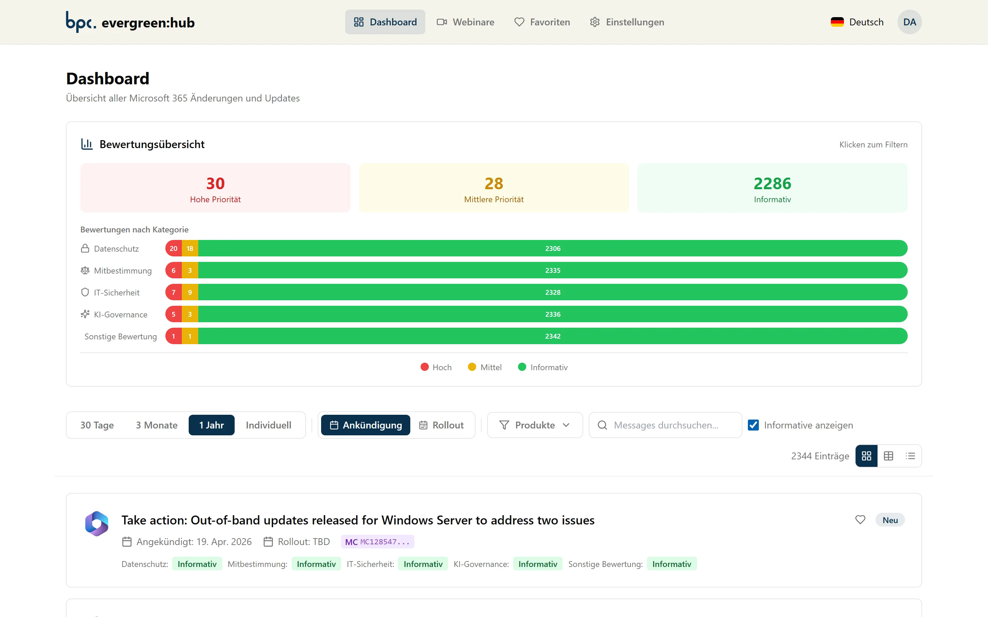Click the Angekündigt calendar icon
988x617 pixels.
point(127,542)
